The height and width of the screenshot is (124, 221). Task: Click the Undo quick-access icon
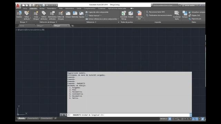coord(47,6)
